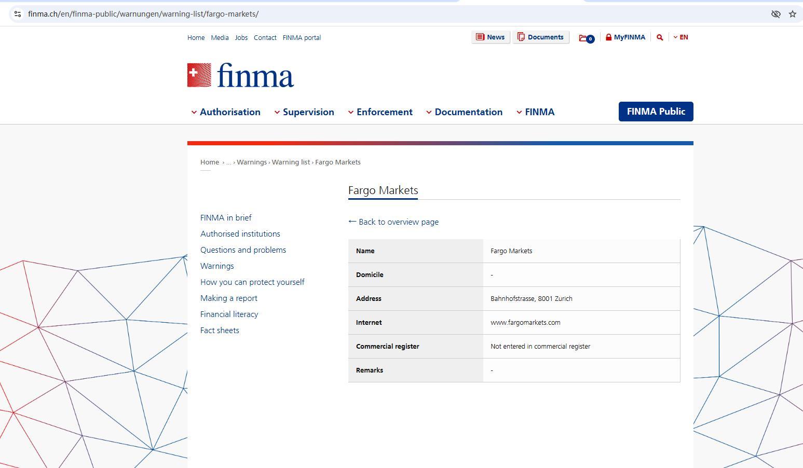Screen dimensions: 803x468
Task: Click Home in the breadcrumb
Action: (210, 162)
